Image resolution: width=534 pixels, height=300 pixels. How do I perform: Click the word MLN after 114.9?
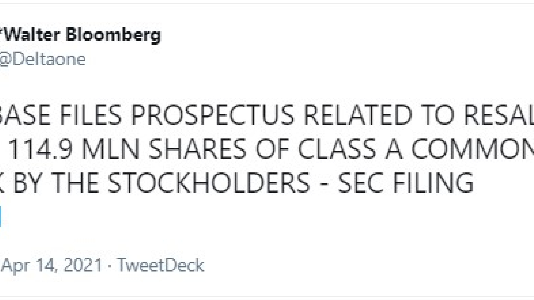click(110, 149)
